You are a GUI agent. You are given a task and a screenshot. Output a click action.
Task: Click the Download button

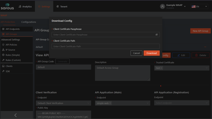pyautogui.click(x=152, y=53)
